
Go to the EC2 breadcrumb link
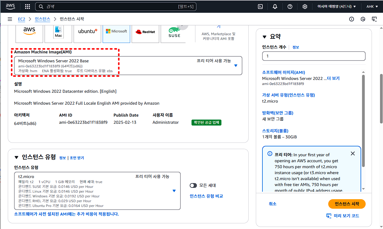click(x=22, y=19)
